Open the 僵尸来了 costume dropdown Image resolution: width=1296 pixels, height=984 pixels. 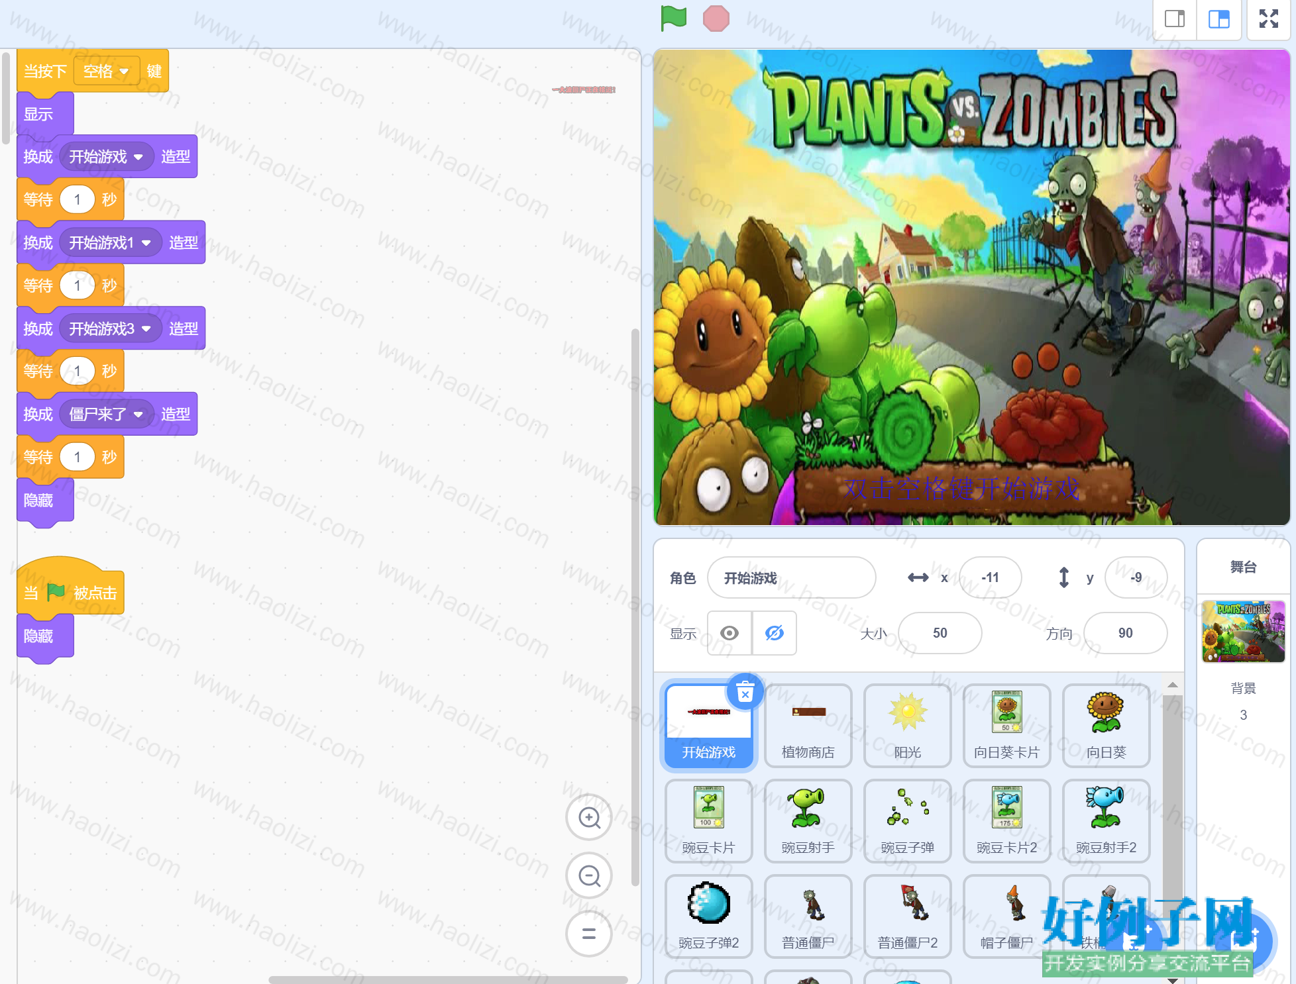click(x=107, y=415)
